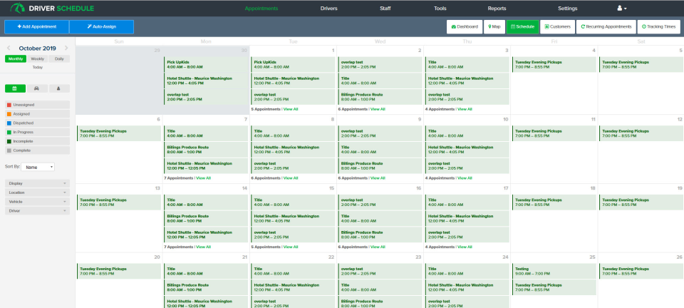Select the driver person icon button
This screenshot has width=684, height=308.
(59, 88)
